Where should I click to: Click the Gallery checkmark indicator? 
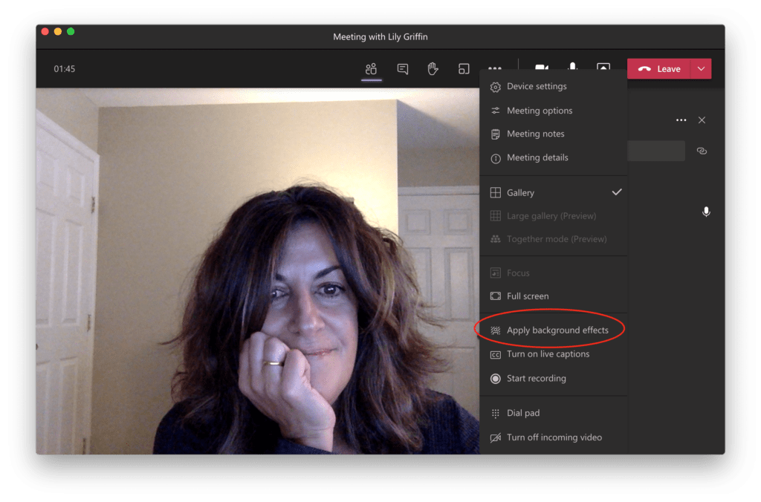point(616,192)
